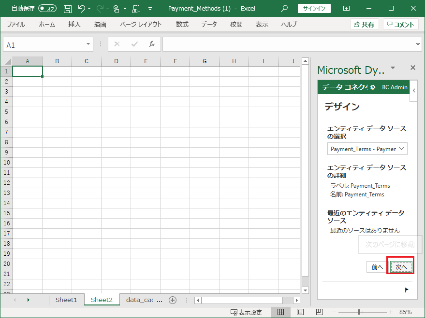Viewport: 425px width, 318px height.
Task: Add a new sheet with plus icon
Action: (173, 300)
